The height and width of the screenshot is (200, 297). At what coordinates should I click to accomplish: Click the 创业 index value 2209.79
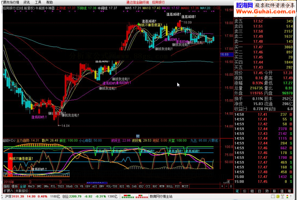tap(75, 196)
